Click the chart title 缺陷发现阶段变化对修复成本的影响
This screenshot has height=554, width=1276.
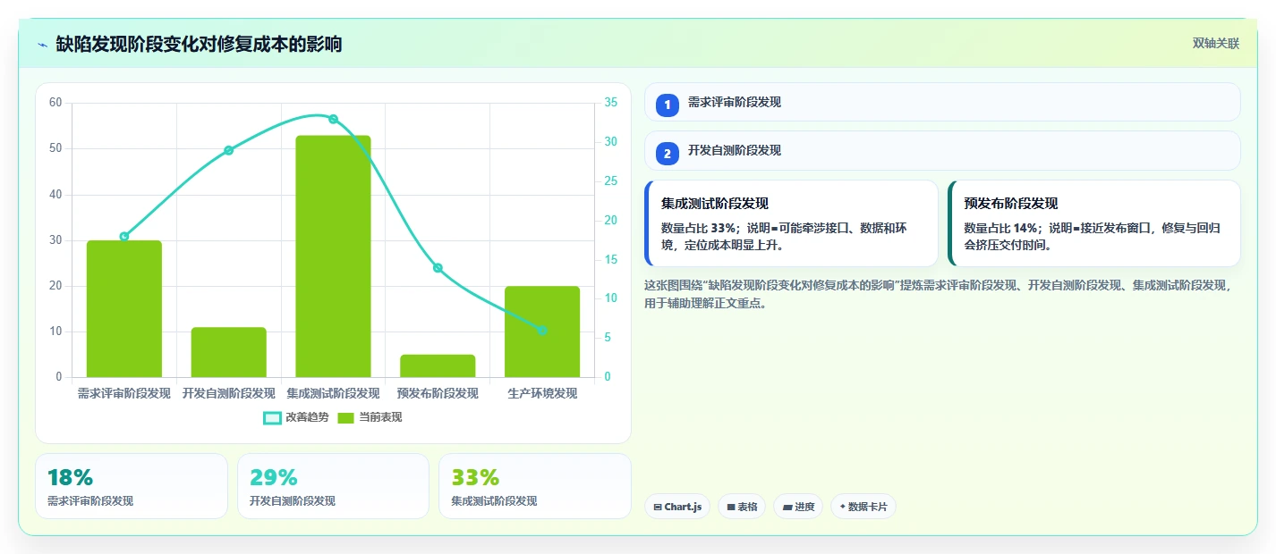(199, 44)
